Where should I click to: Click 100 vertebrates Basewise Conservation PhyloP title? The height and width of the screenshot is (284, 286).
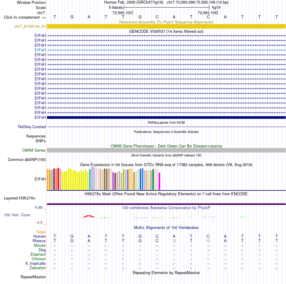coord(166,208)
